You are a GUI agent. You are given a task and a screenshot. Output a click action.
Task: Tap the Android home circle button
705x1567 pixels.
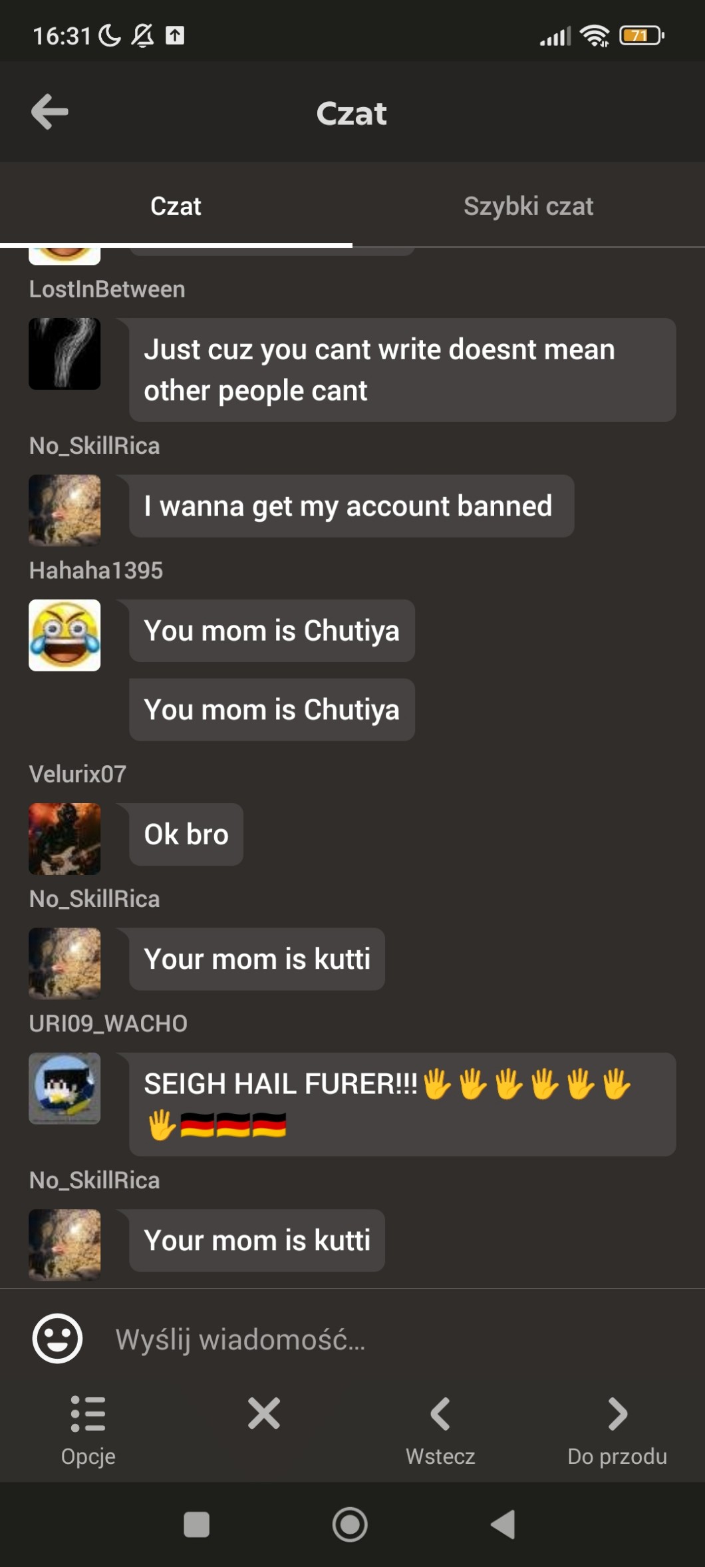tap(350, 1524)
